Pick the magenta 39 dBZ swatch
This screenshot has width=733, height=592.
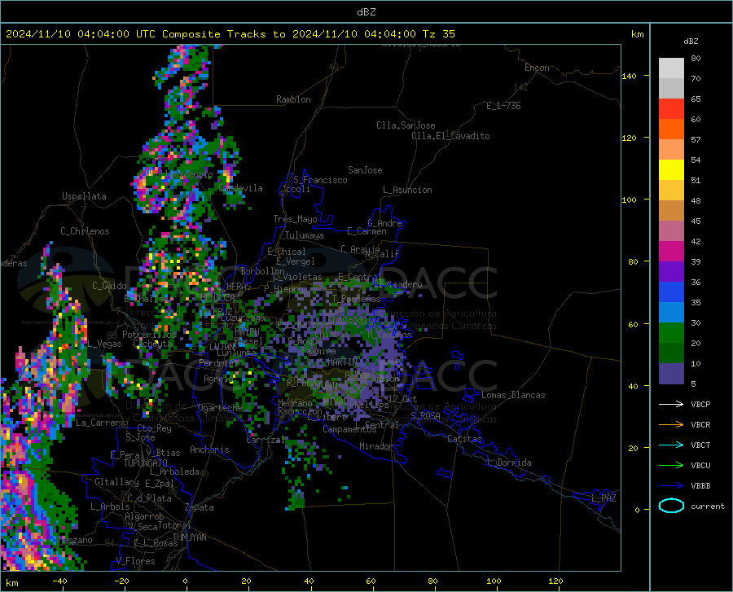click(x=671, y=252)
